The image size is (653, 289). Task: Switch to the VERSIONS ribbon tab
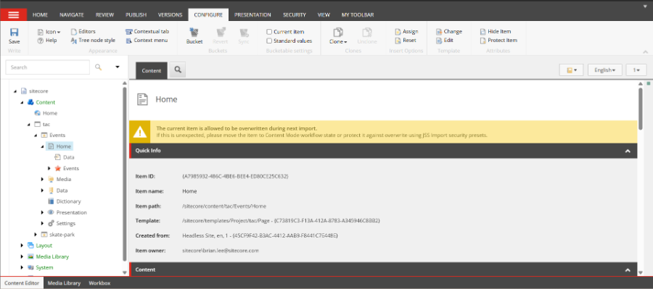coord(170,14)
